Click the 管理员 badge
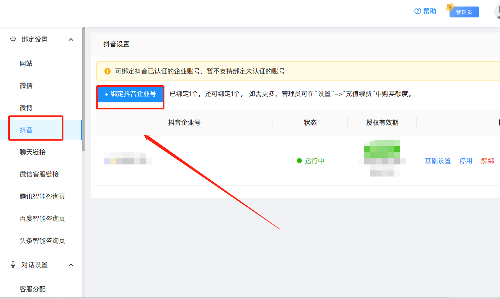This screenshot has width=500, height=299. pyautogui.click(x=464, y=12)
